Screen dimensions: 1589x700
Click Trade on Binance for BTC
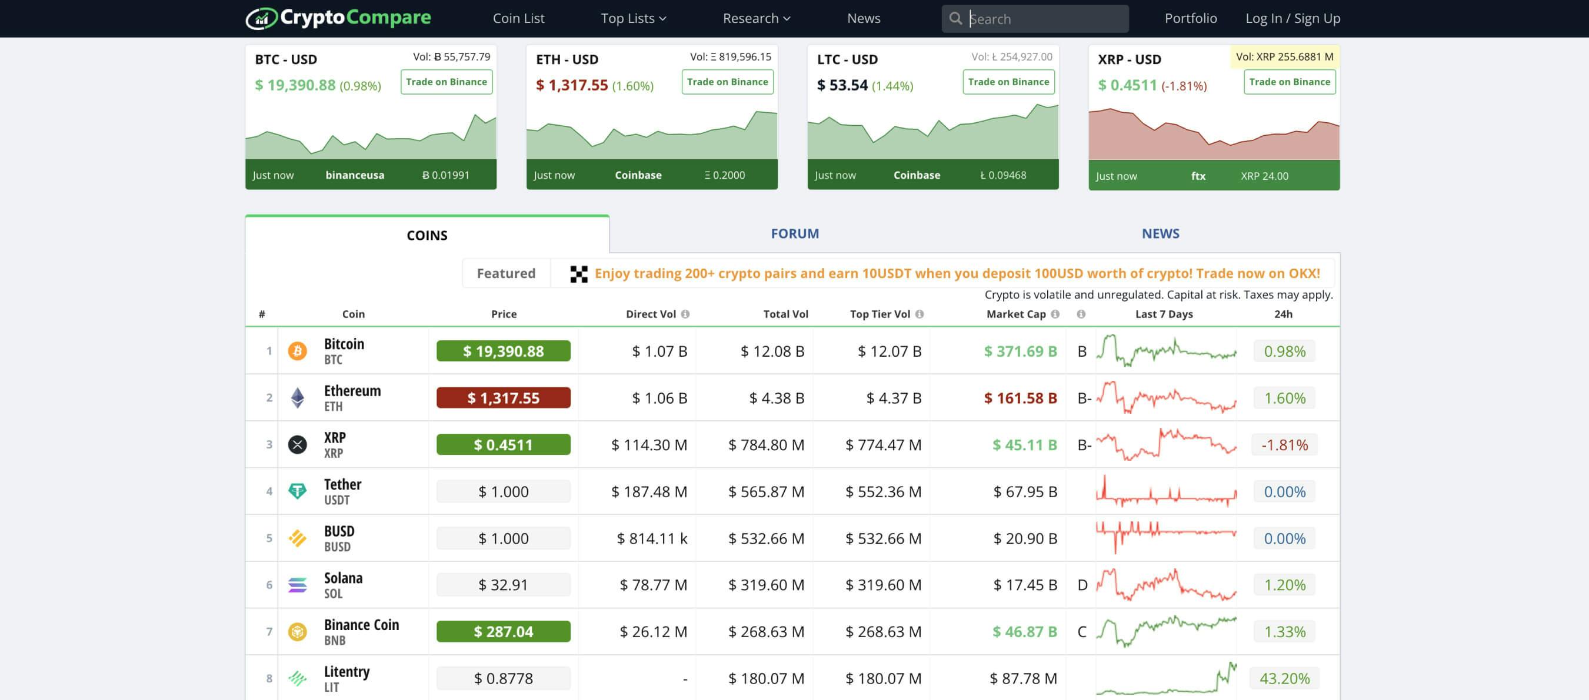click(447, 82)
